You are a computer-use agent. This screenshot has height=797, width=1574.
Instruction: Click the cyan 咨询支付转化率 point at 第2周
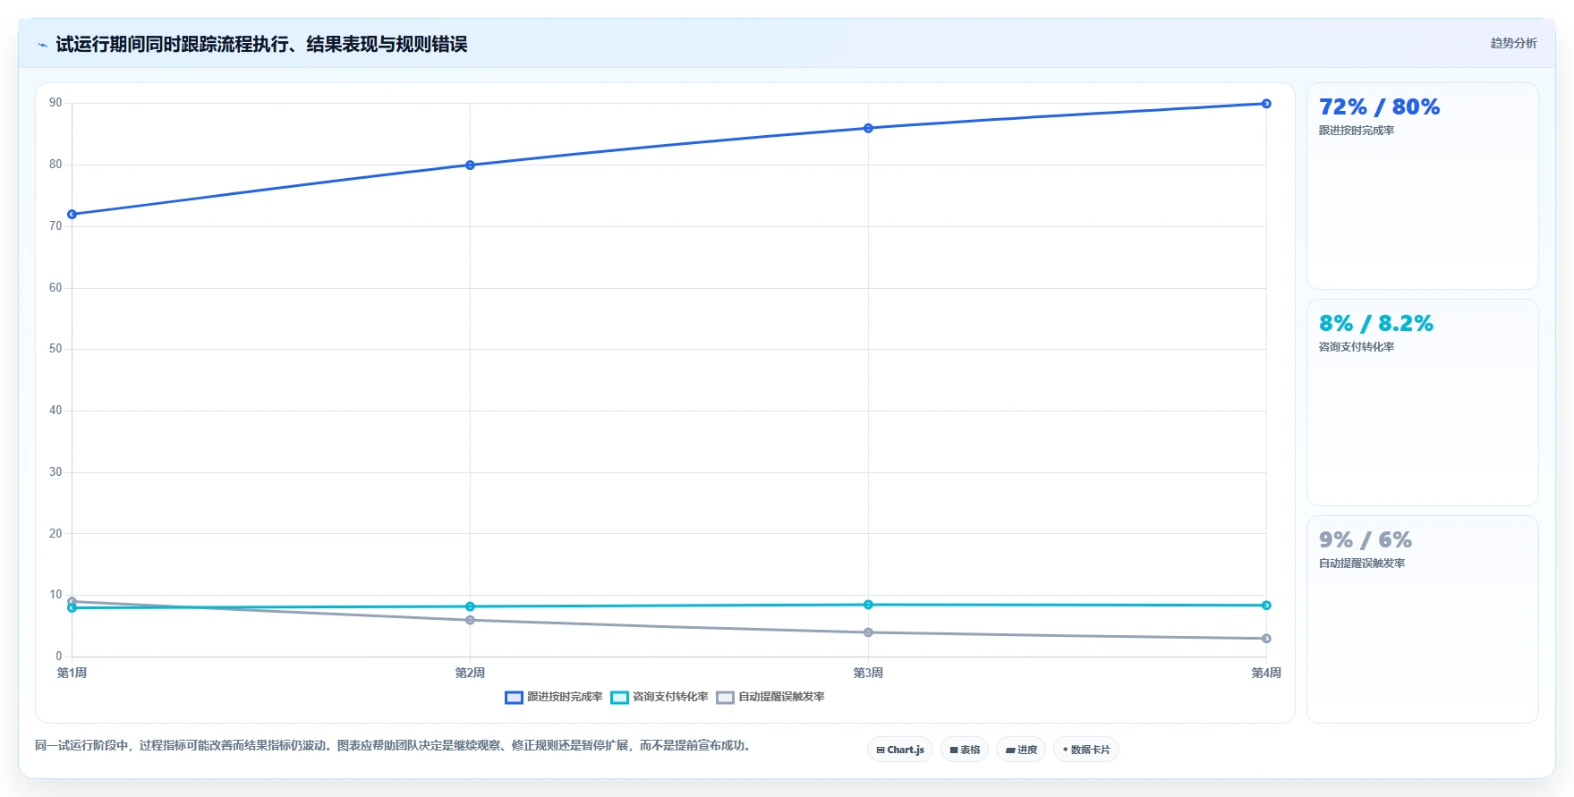pos(470,606)
